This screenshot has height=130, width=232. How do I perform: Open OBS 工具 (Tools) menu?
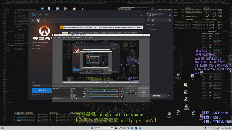coord(85,38)
